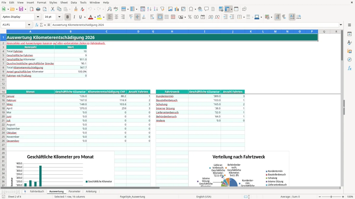The height and width of the screenshot is (199, 355).
Task: Cut the selection with scissors icon
Action: click(53, 9)
